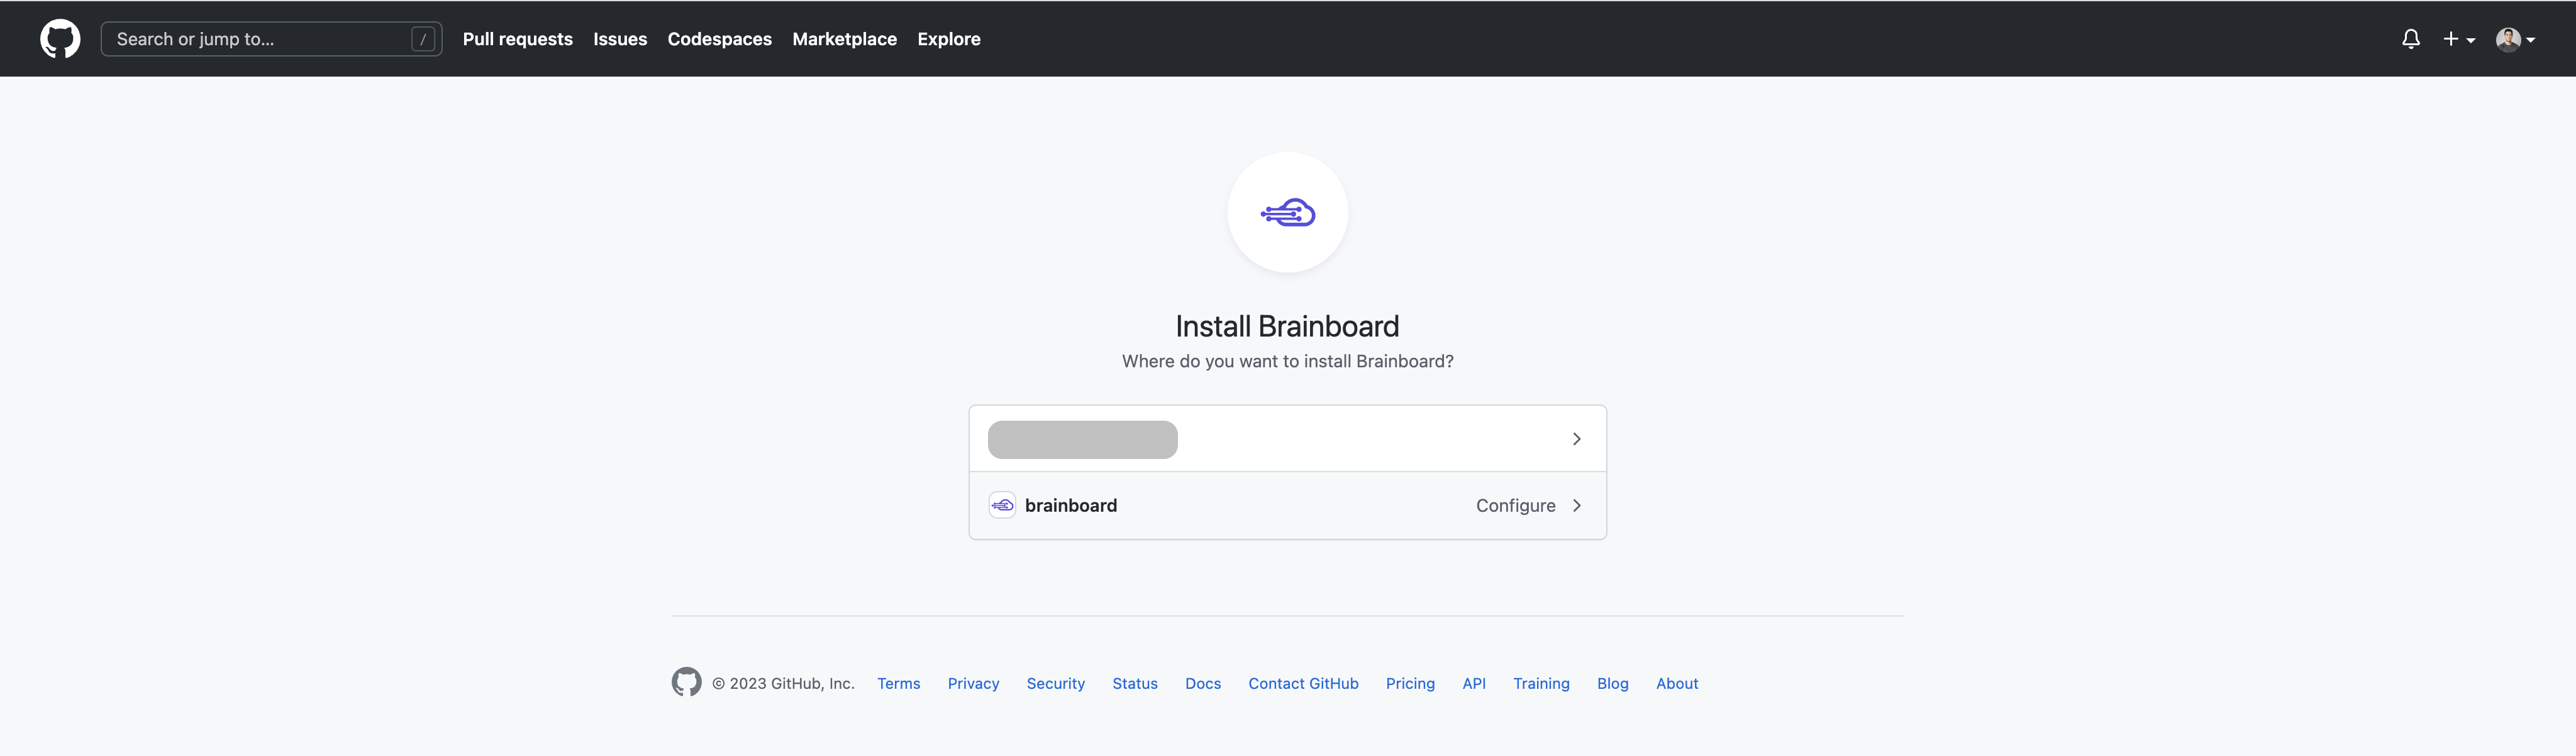Click the small brainboard organization avatar
The width and height of the screenshot is (2576, 756).
1002,505
